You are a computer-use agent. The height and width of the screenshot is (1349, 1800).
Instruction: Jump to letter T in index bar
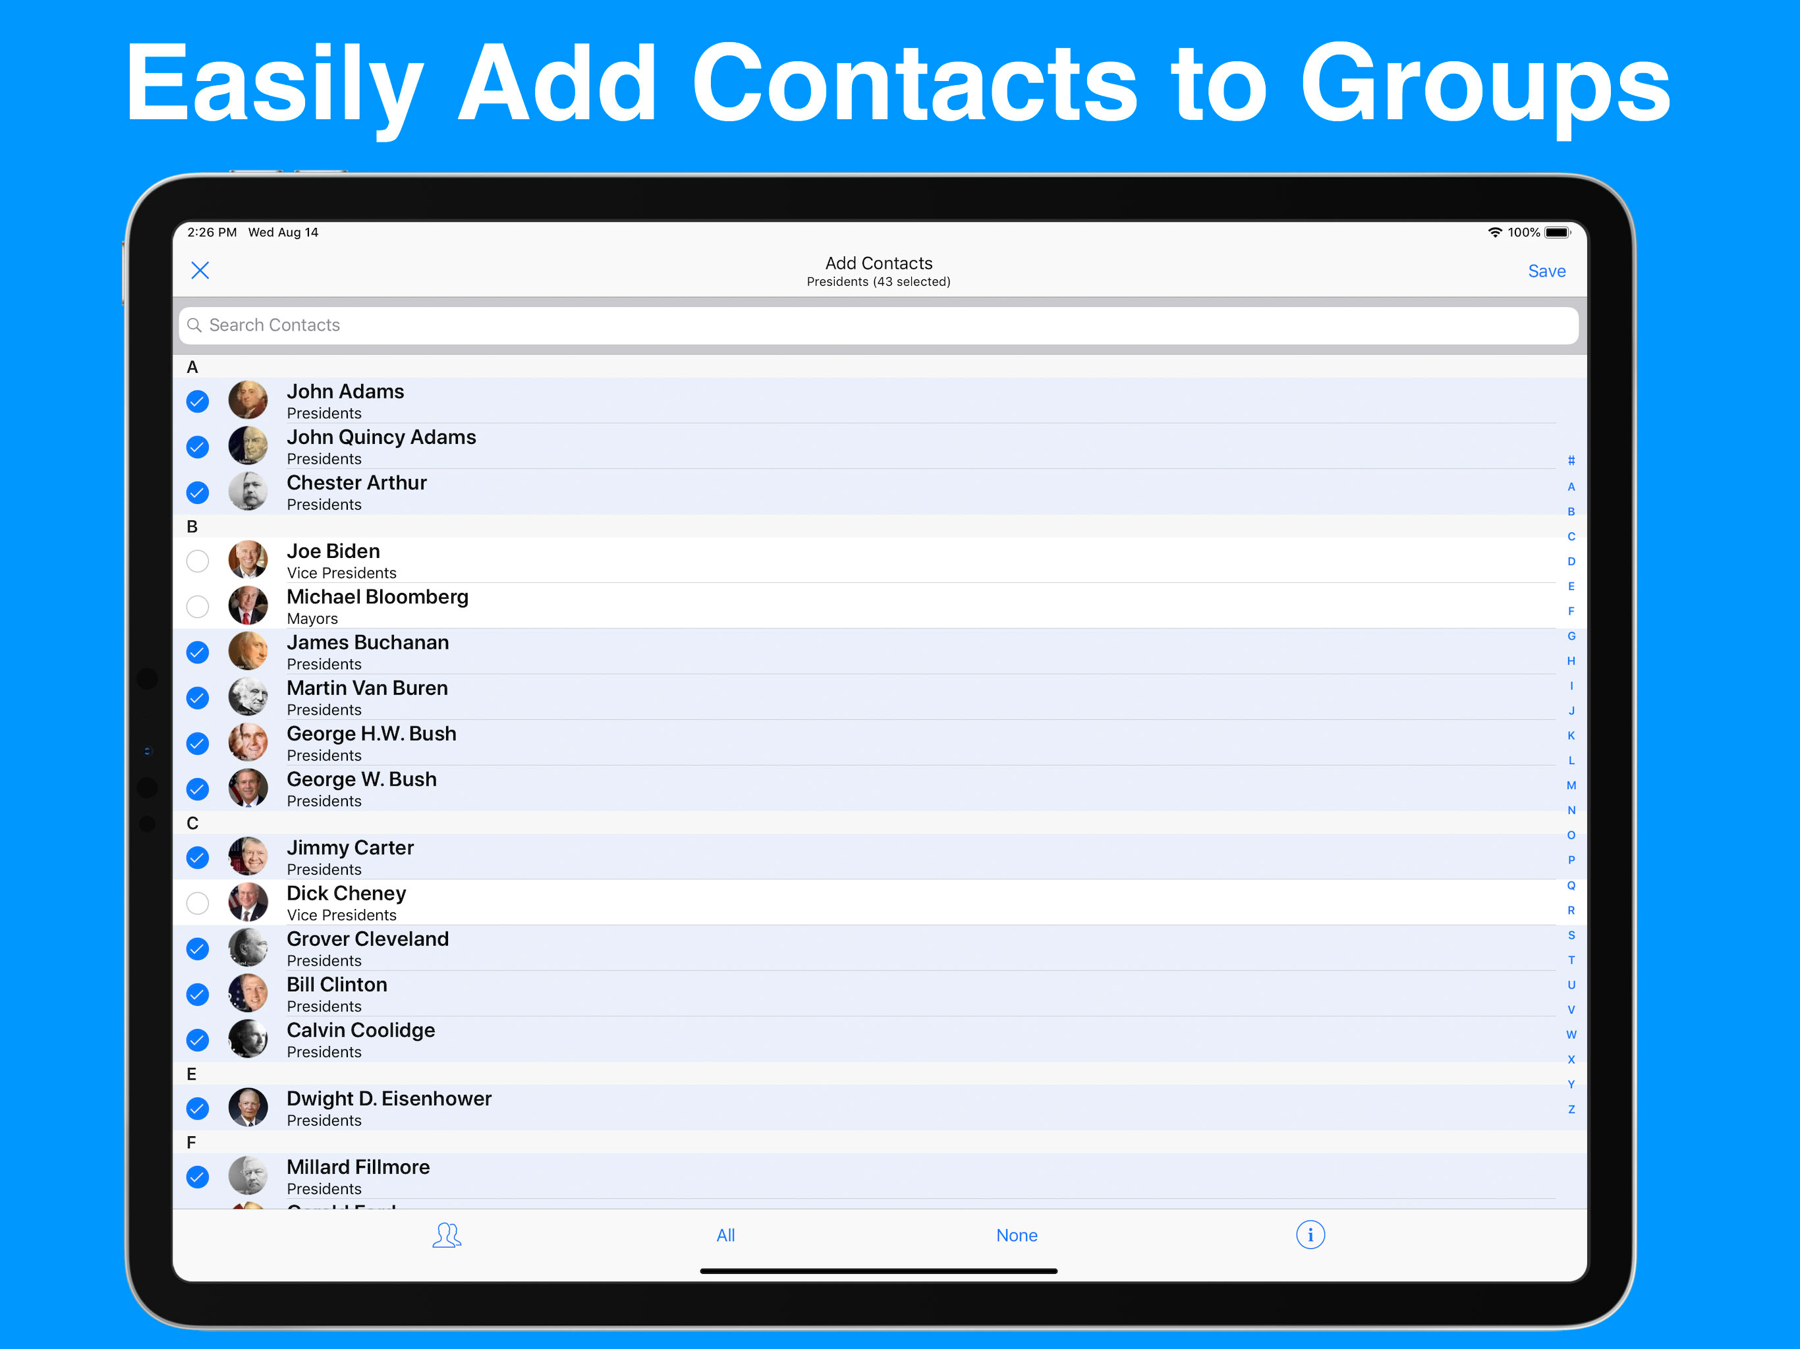click(x=1571, y=960)
